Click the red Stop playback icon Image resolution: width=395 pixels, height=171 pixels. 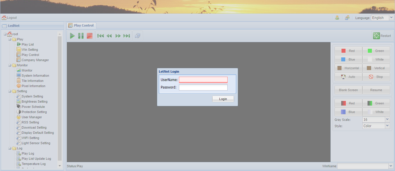(90, 36)
